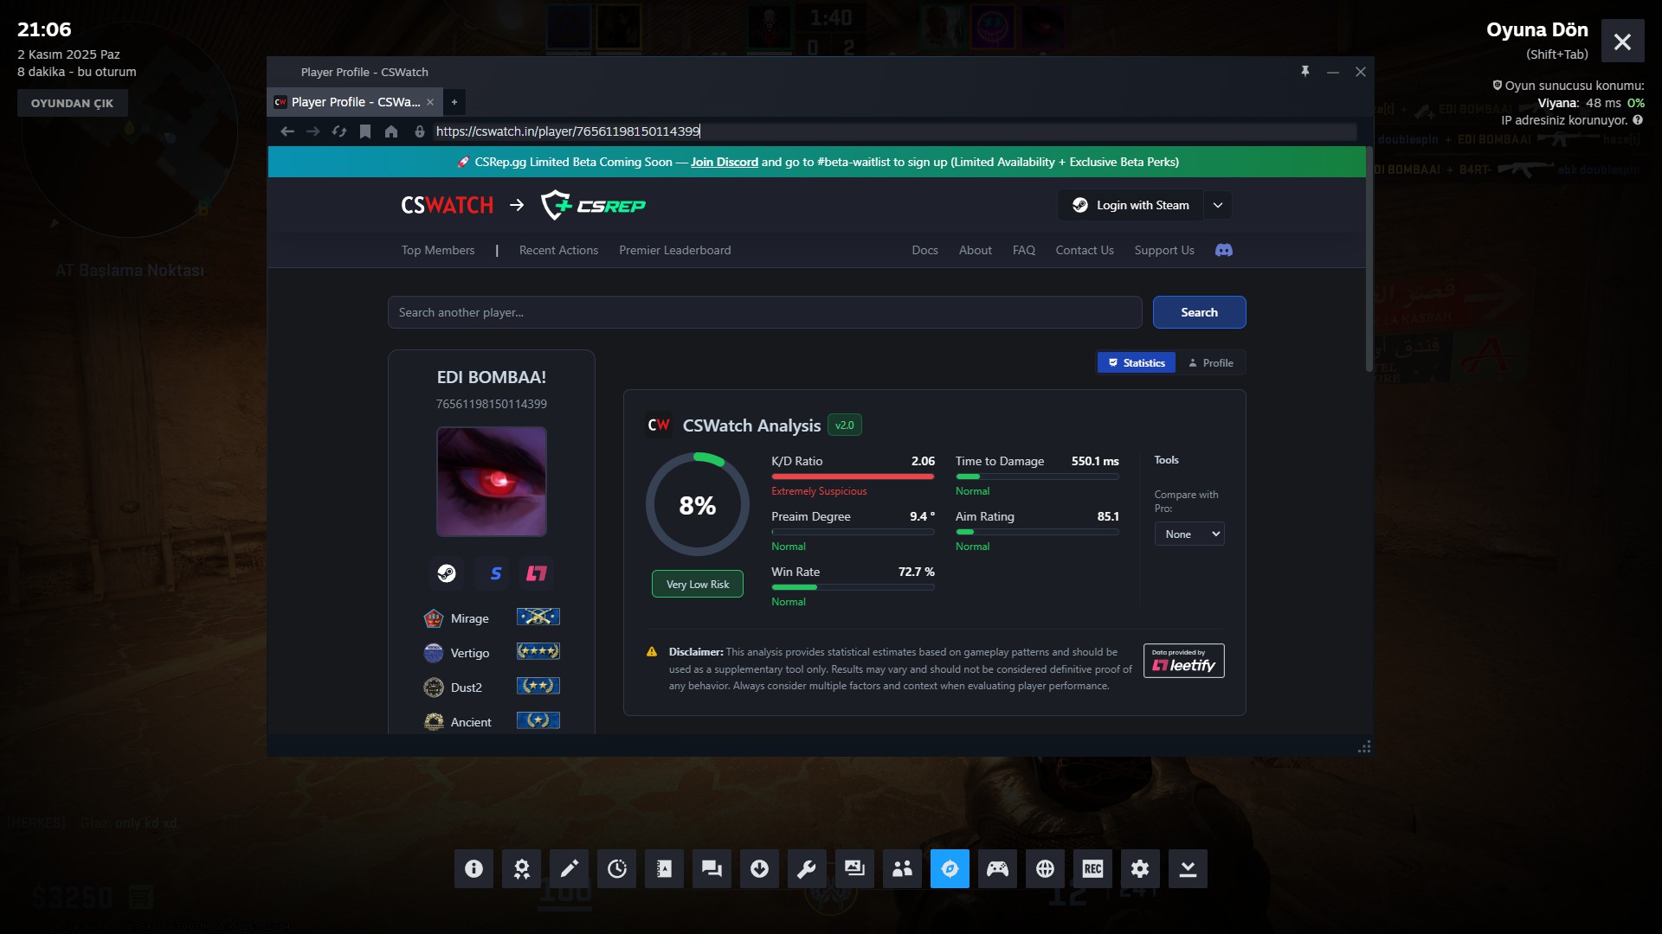Viewport: 1662px width, 934px height.
Task: Open the Compare with Pro dropdown
Action: click(1189, 534)
